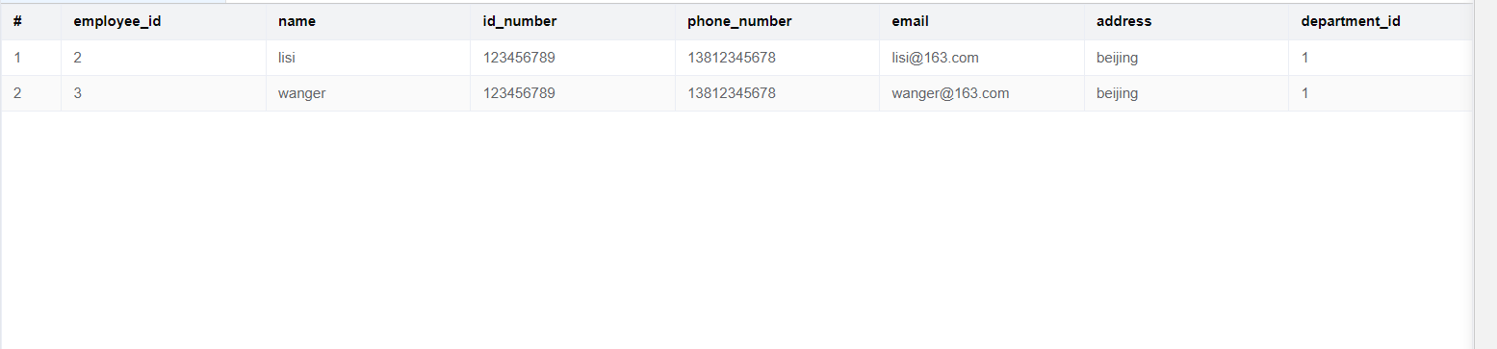Select the cell containing lisi
1497x349 pixels.
(x=368, y=58)
